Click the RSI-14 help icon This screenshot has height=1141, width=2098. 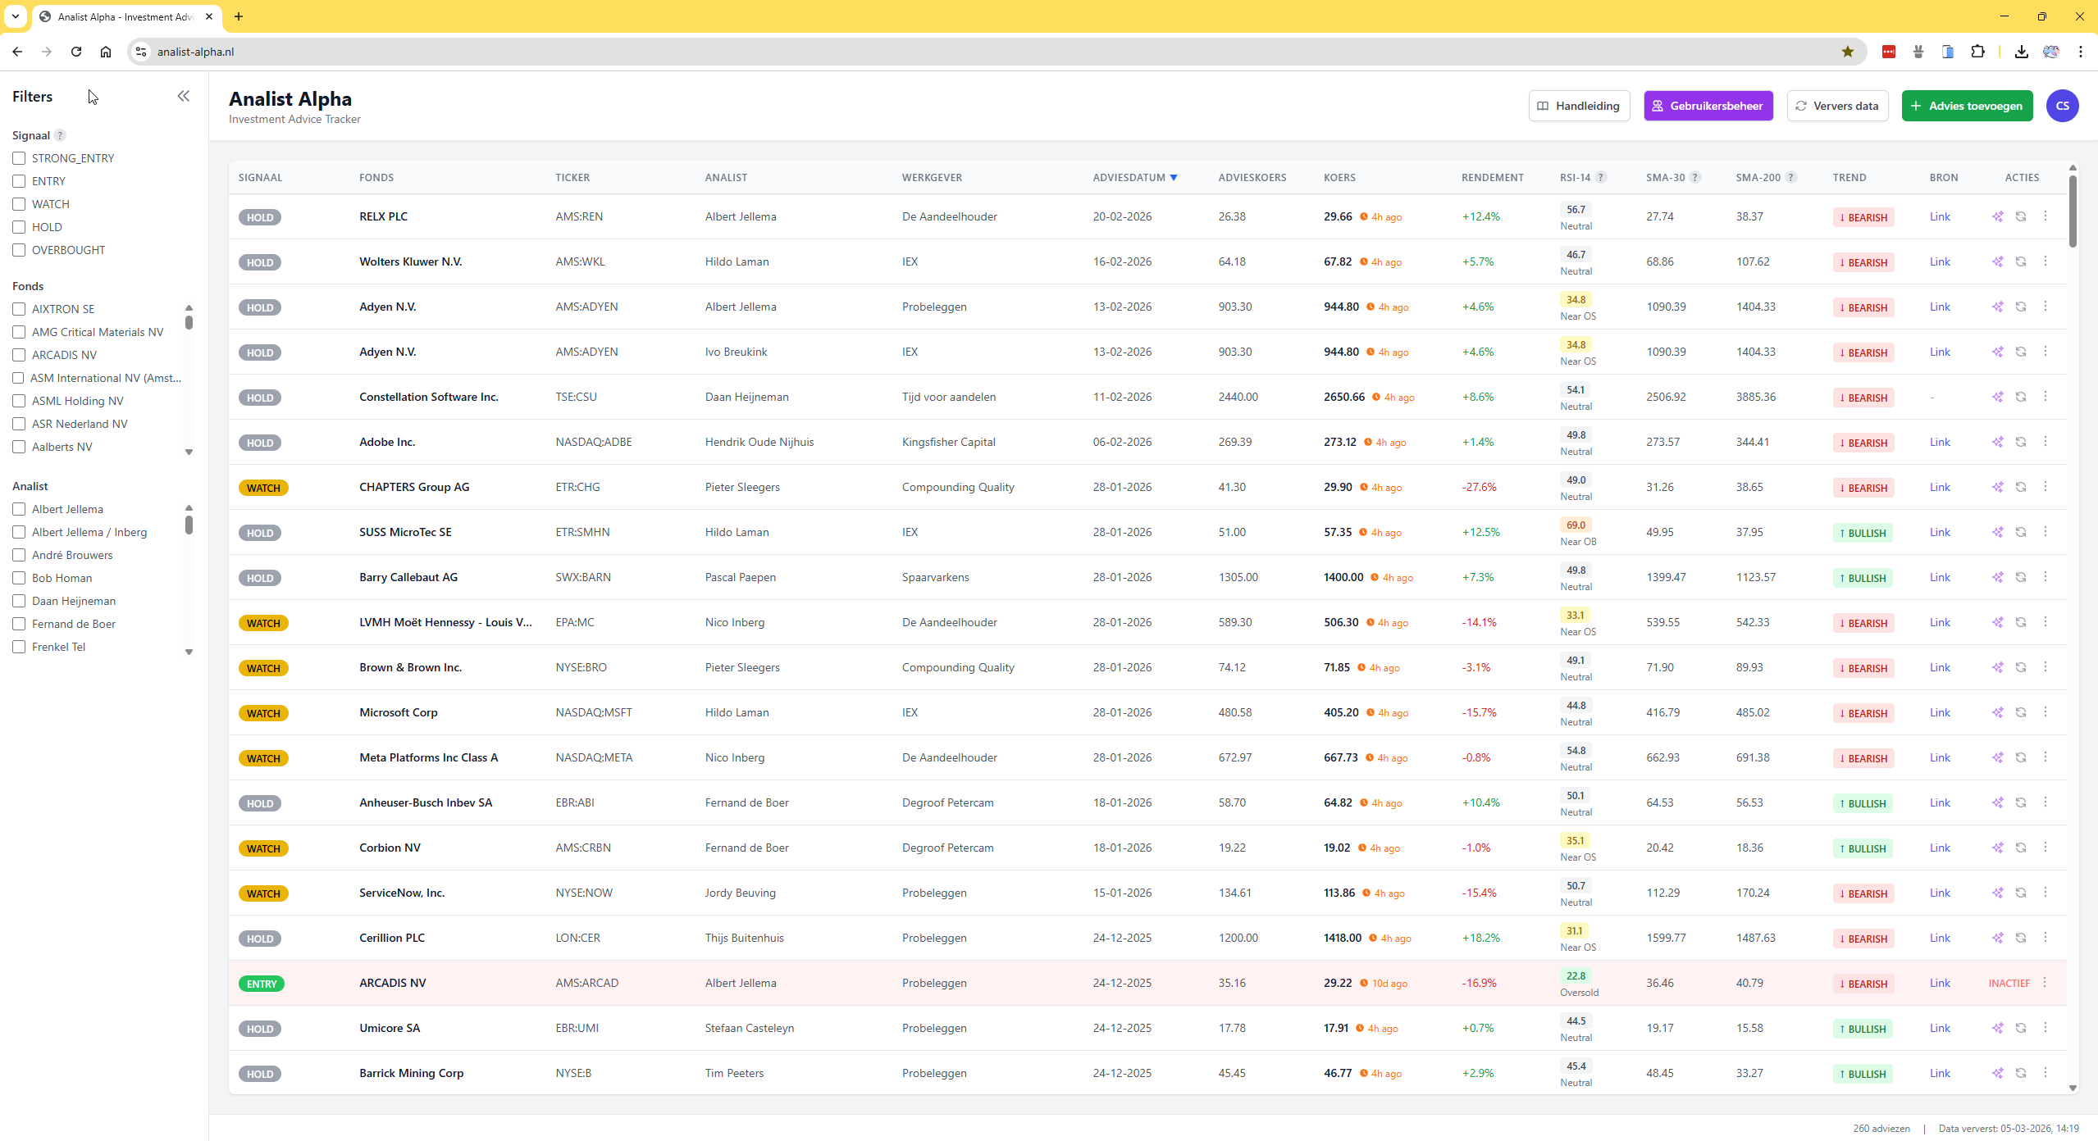coord(1600,177)
